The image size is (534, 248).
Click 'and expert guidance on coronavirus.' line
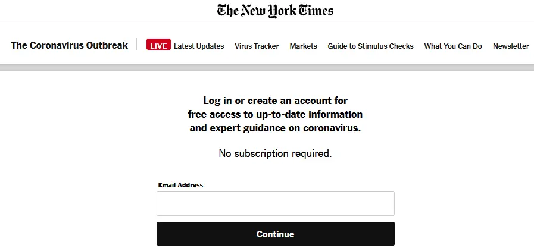pos(275,127)
